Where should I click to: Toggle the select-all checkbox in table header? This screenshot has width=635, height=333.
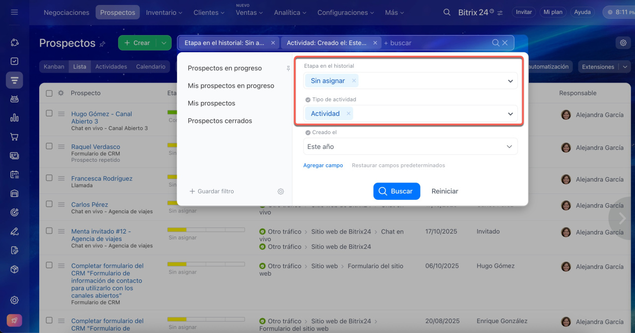tap(49, 93)
